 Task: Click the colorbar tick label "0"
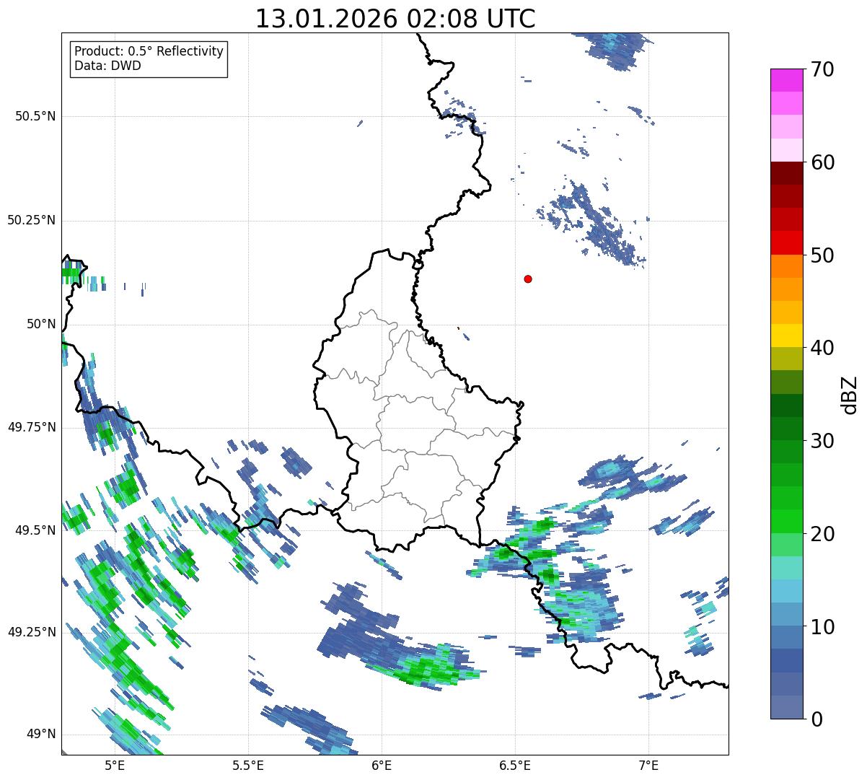coord(816,719)
